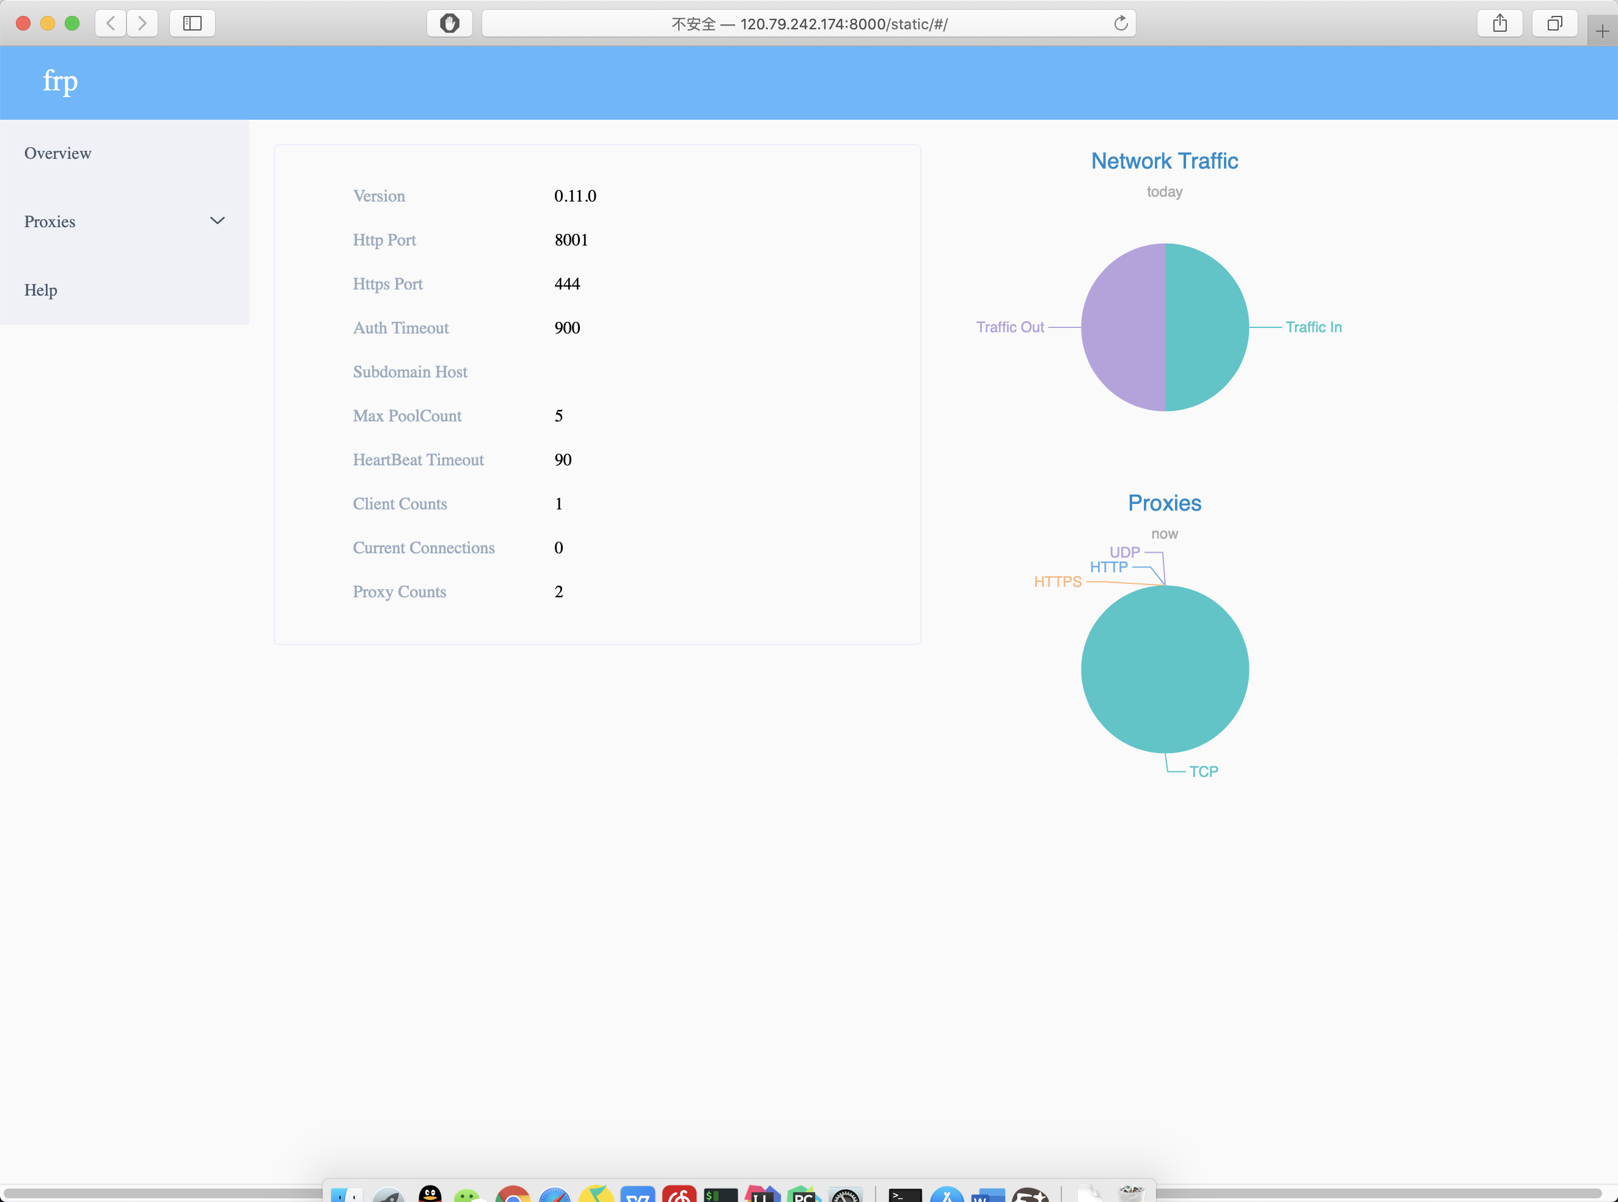Show all tabs overview icon

tap(1554, 23)
